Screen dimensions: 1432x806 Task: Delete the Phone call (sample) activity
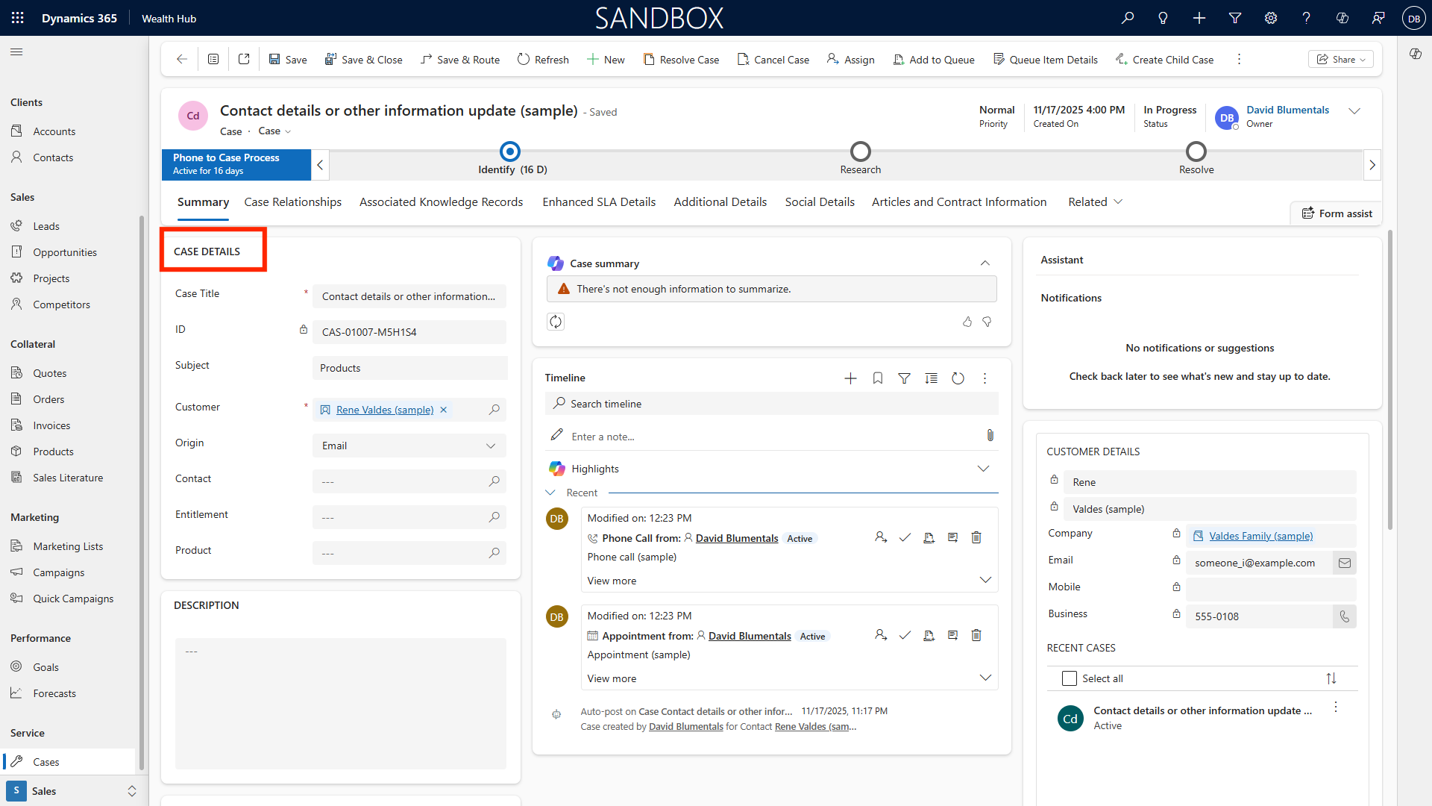point(976,537)
